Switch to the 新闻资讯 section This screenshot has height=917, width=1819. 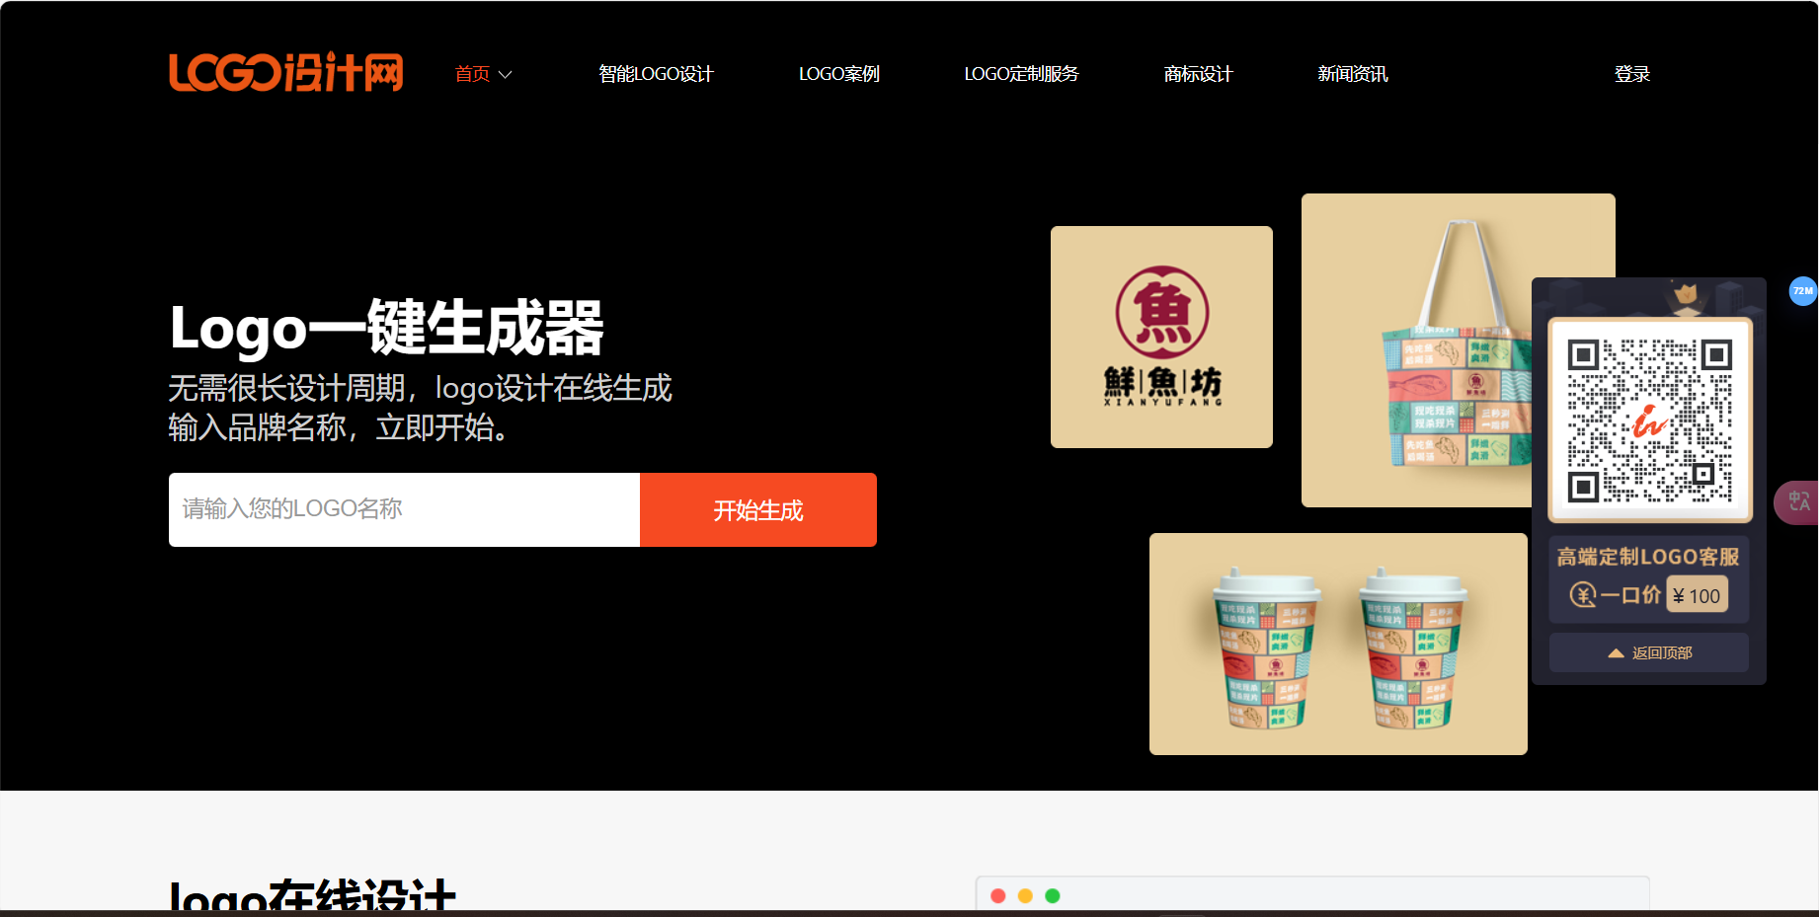pyautogui.click(x=1352, y=73)
